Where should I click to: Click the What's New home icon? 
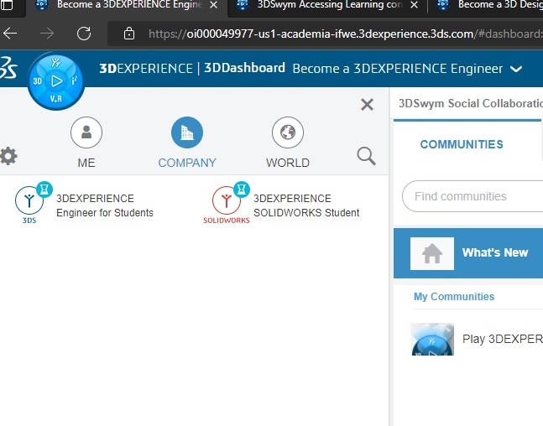point(432,253)
